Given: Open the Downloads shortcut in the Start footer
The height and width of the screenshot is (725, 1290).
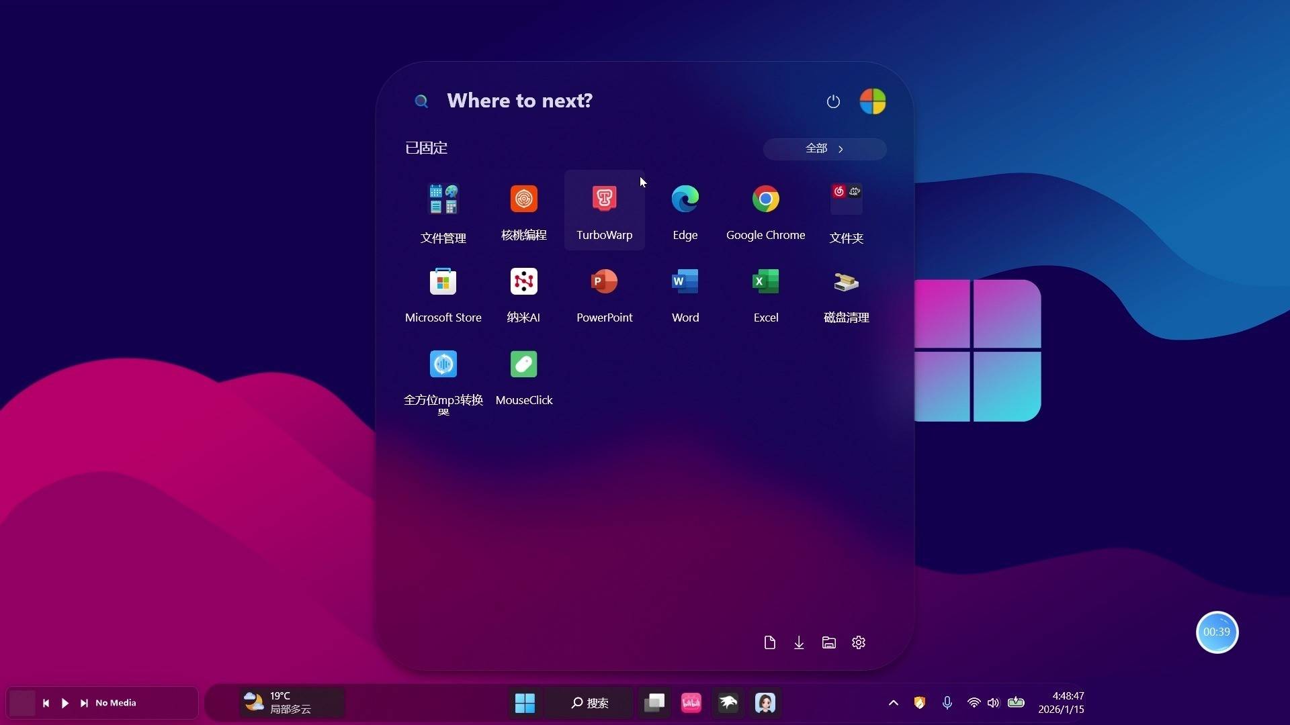Looking at the screenshot, I should [799, 642].
